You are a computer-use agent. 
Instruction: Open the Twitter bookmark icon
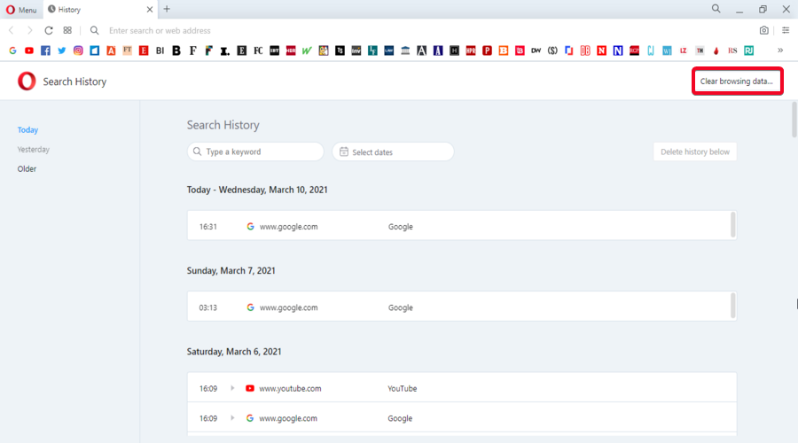[x=62, y=51]
